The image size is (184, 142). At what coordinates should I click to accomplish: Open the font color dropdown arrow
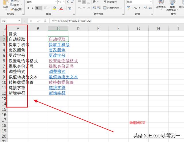(64, 8)
